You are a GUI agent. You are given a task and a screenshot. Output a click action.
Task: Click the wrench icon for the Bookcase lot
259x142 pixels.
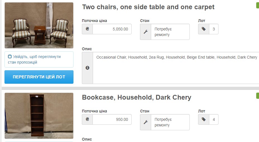pos(146,122)
